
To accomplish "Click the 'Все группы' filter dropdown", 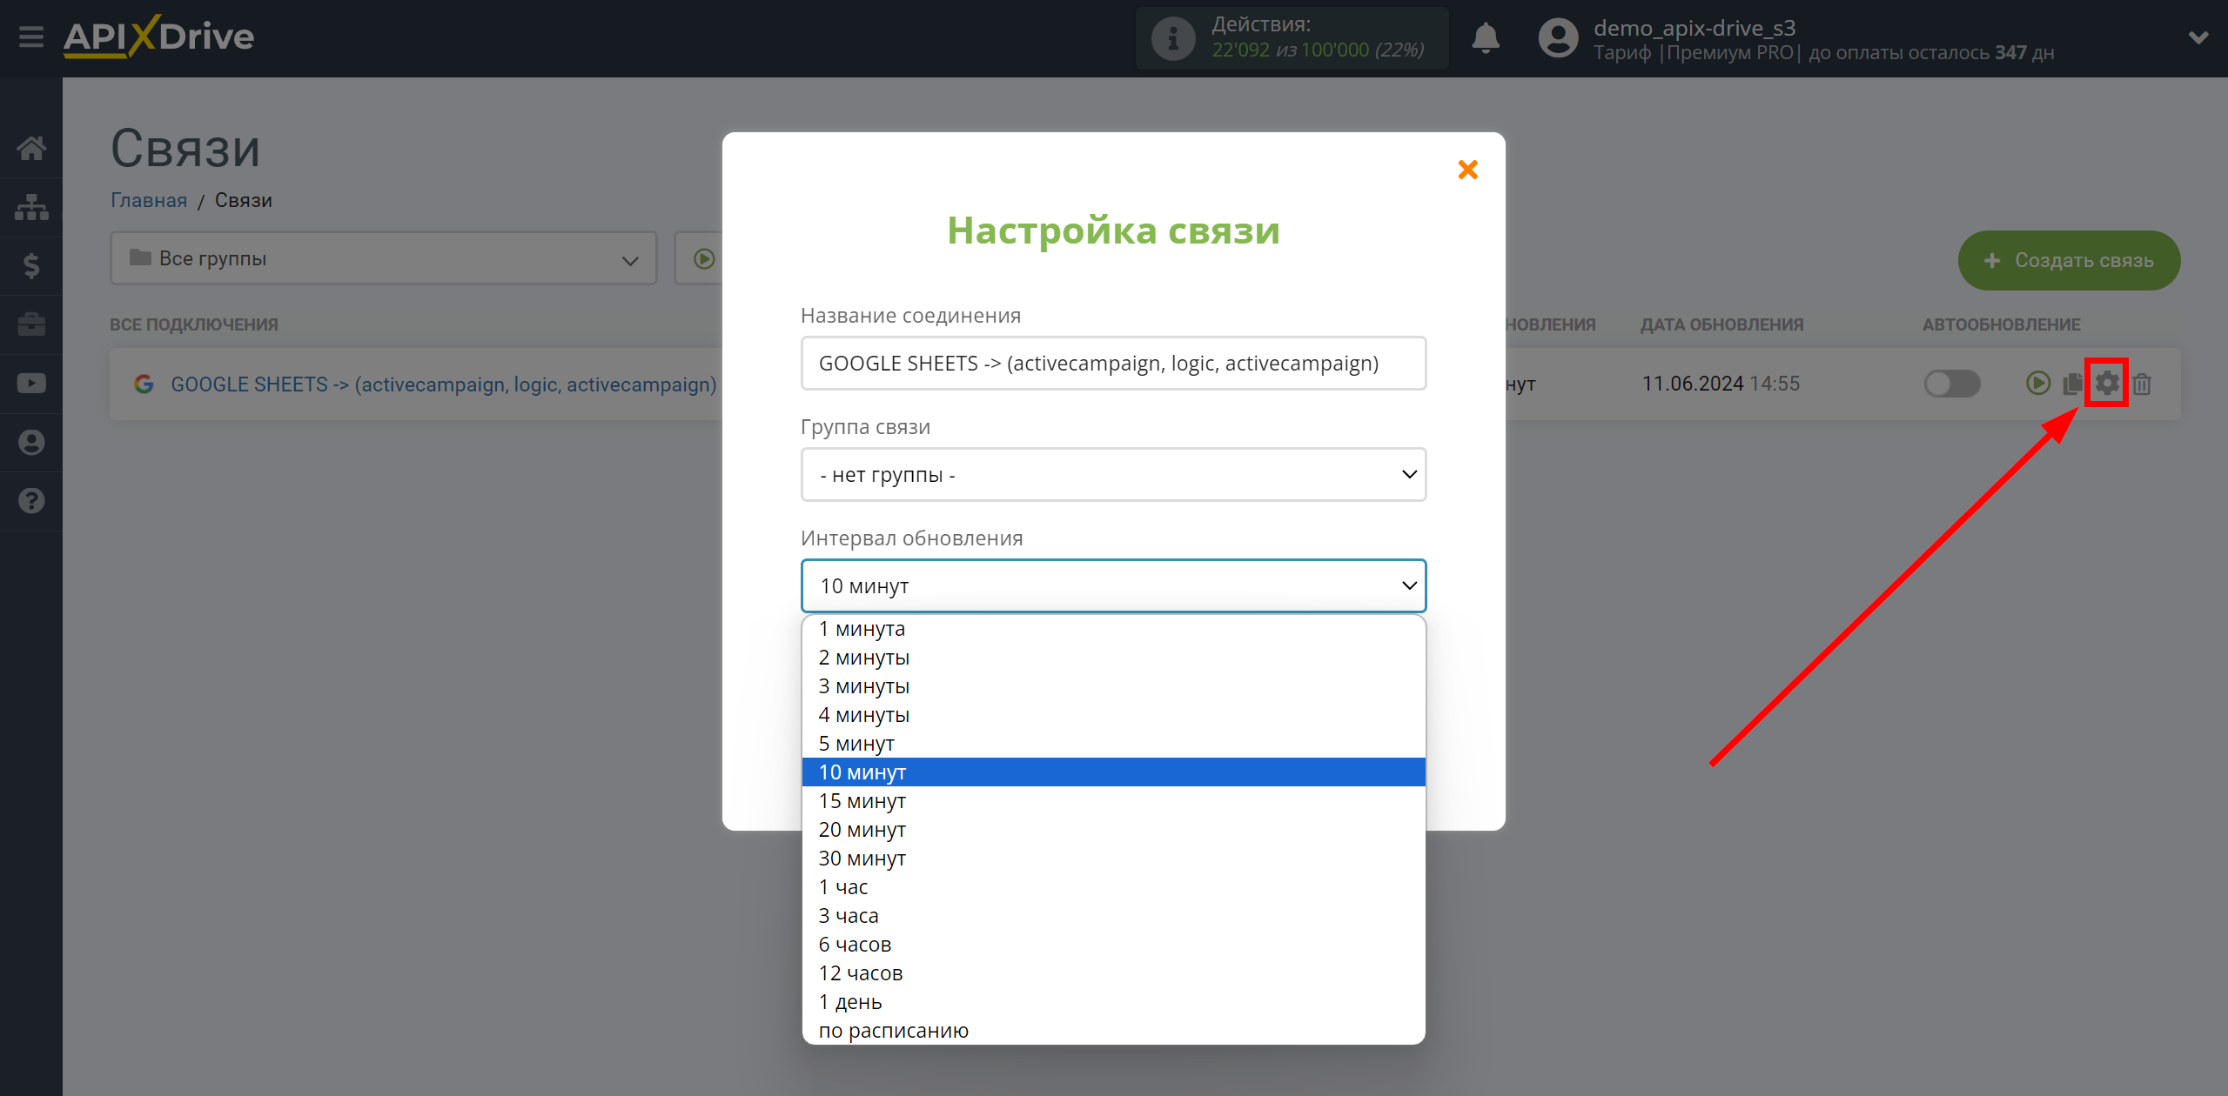I will (x=378, y=258).
